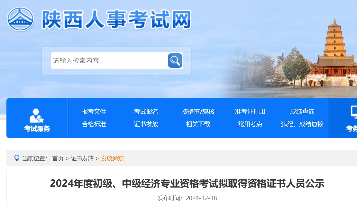Click the 当前位置 label
357x206 pixels.
pyautogui.click(x=35, y=158)
